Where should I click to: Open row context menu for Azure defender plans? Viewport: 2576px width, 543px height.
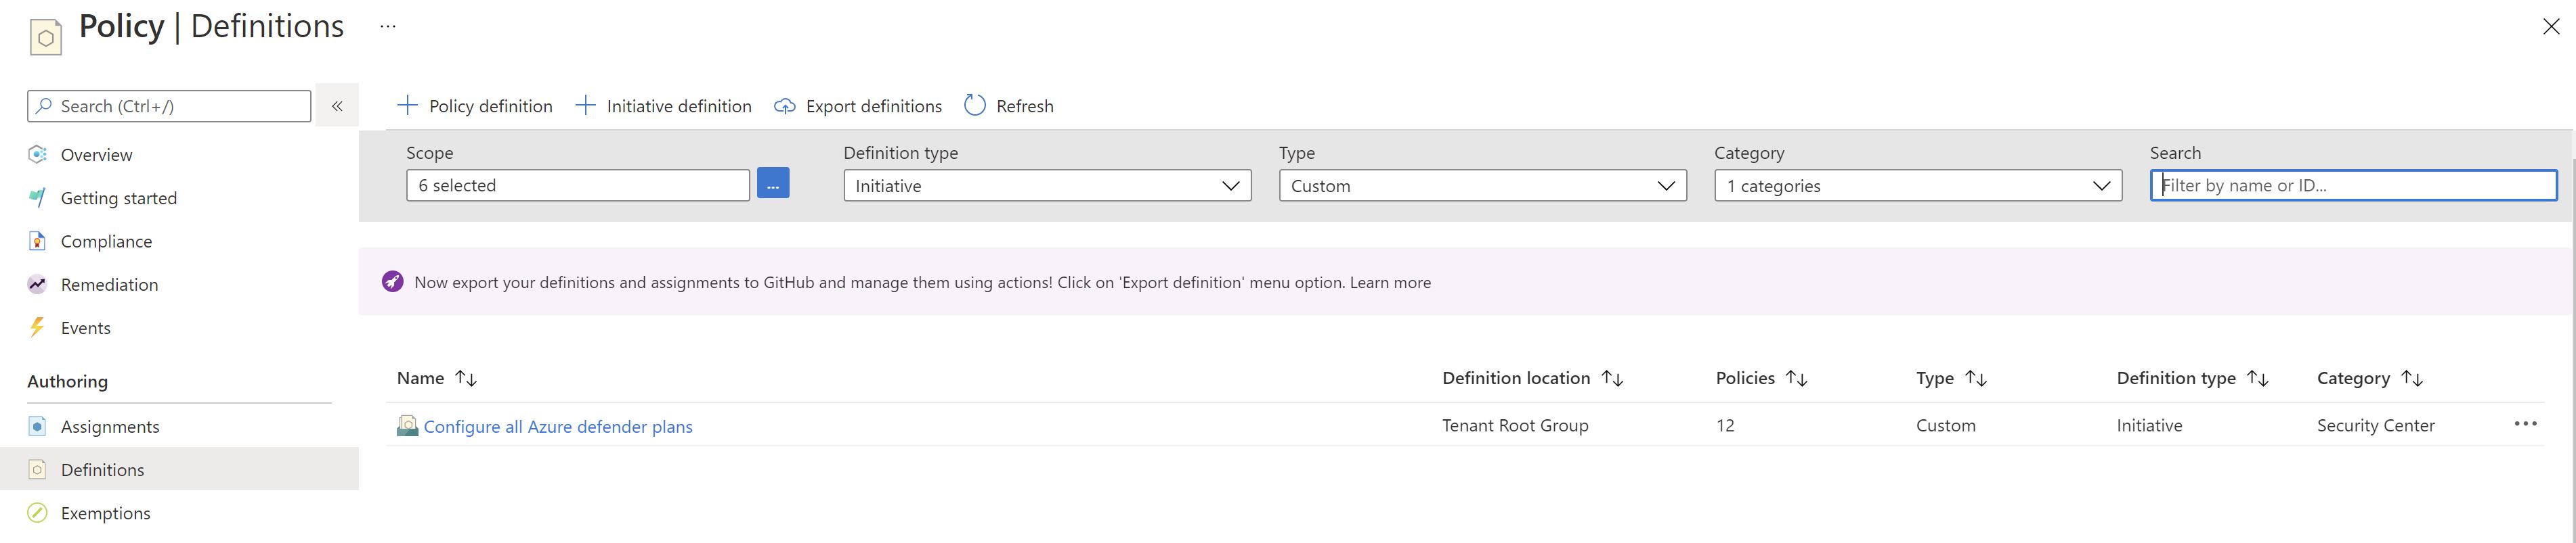point(2525,424)
